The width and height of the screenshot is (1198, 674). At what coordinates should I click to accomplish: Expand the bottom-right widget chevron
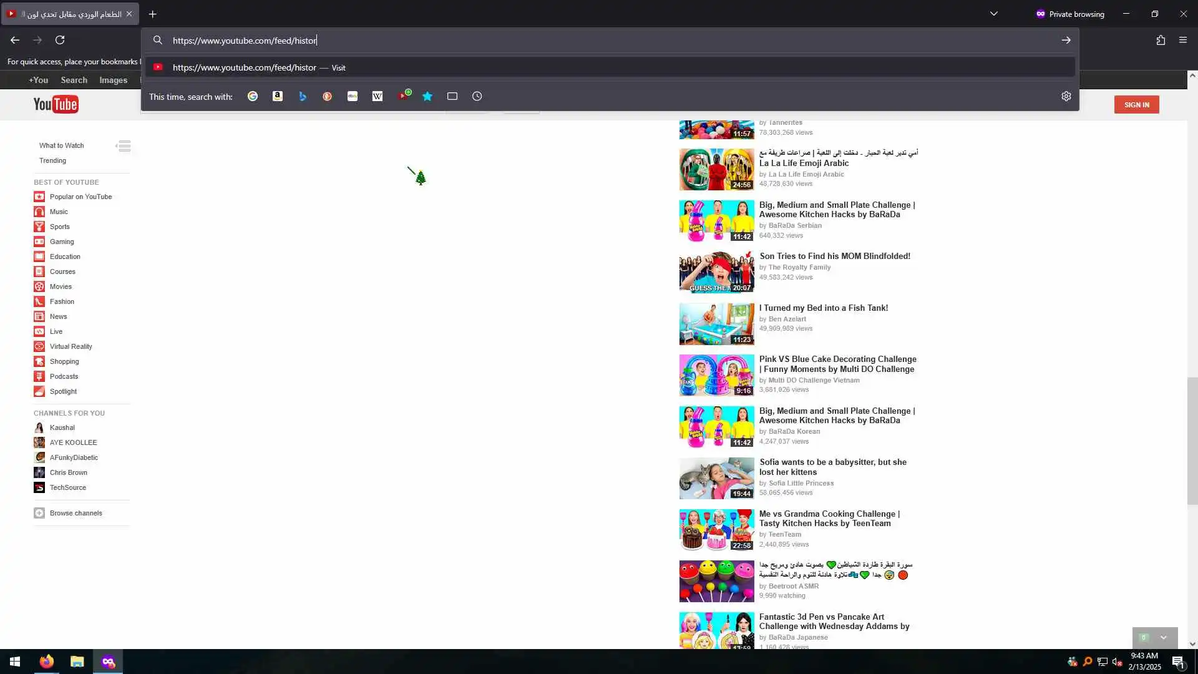tap(1163, 638)
